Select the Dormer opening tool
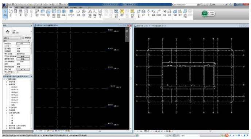 158,13
